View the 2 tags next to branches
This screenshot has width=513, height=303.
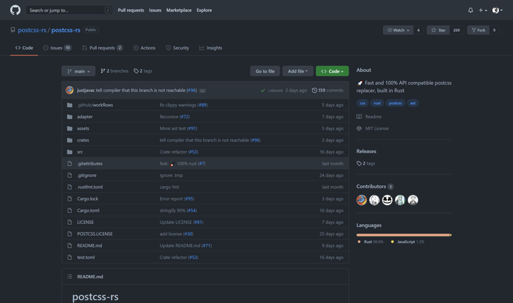pyautogui.click(x=143, y=71)
